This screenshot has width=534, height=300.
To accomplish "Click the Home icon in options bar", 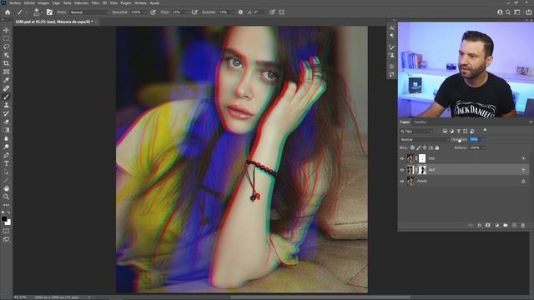I will click(8, 12).
